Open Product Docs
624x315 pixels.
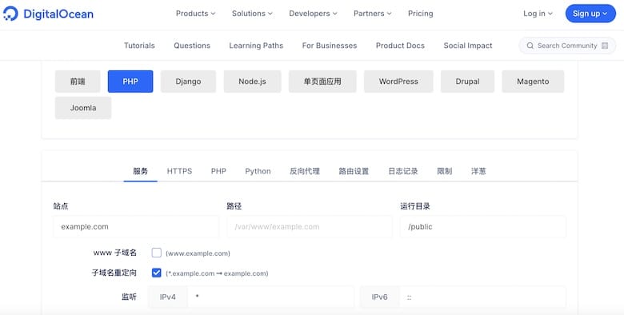(x=400, y=46)
